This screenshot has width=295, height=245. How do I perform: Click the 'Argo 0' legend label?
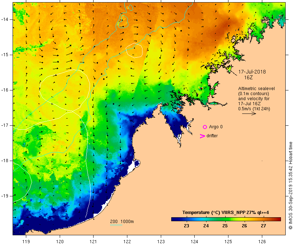(216, 127)
